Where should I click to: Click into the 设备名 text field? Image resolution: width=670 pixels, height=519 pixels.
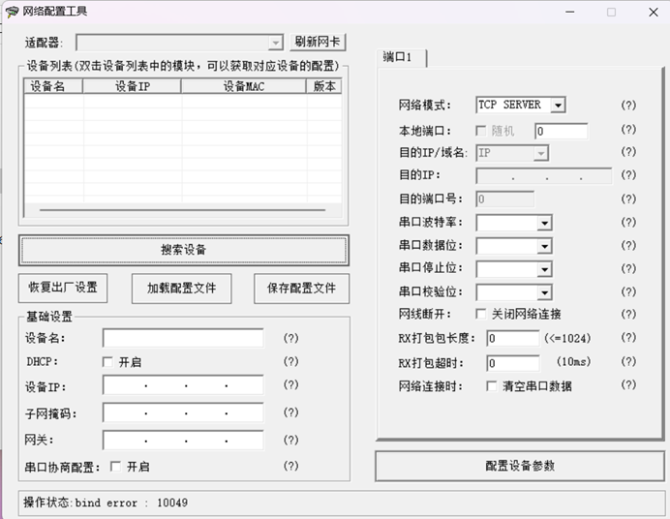(x=182, y=339)
